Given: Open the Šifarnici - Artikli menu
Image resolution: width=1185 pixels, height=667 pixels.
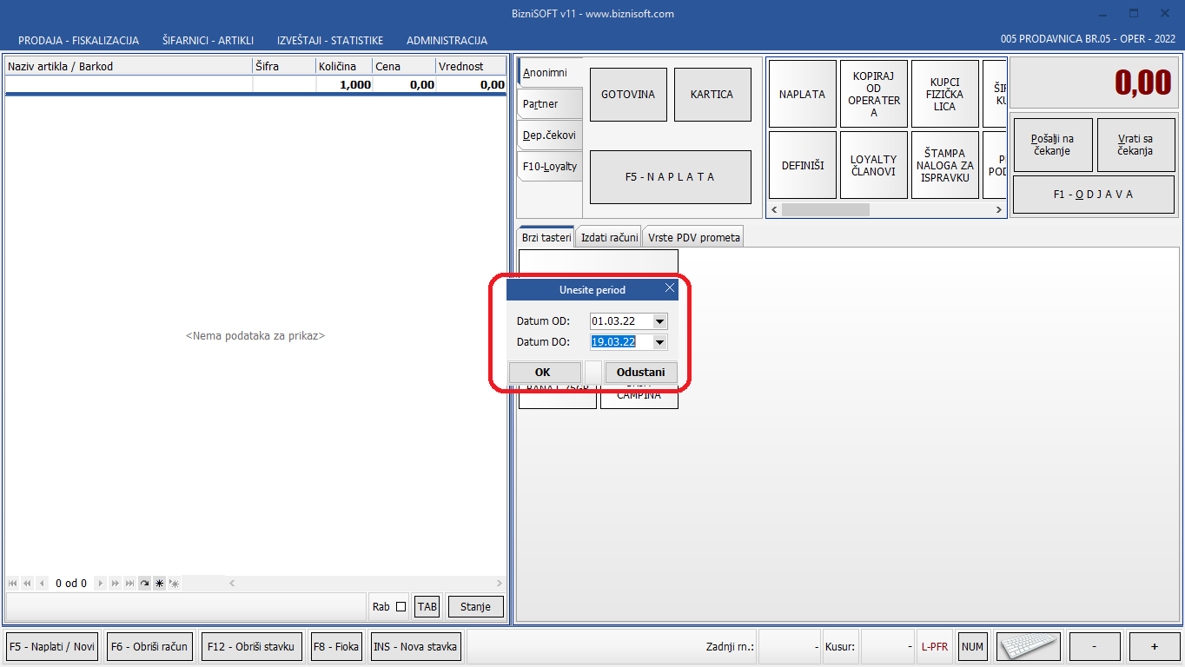Looking at the screenshot, I should (x=208, y=41).
